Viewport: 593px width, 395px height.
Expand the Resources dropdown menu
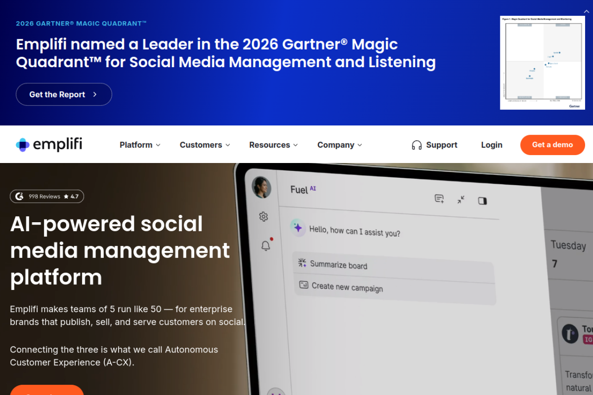pos(273,145)
